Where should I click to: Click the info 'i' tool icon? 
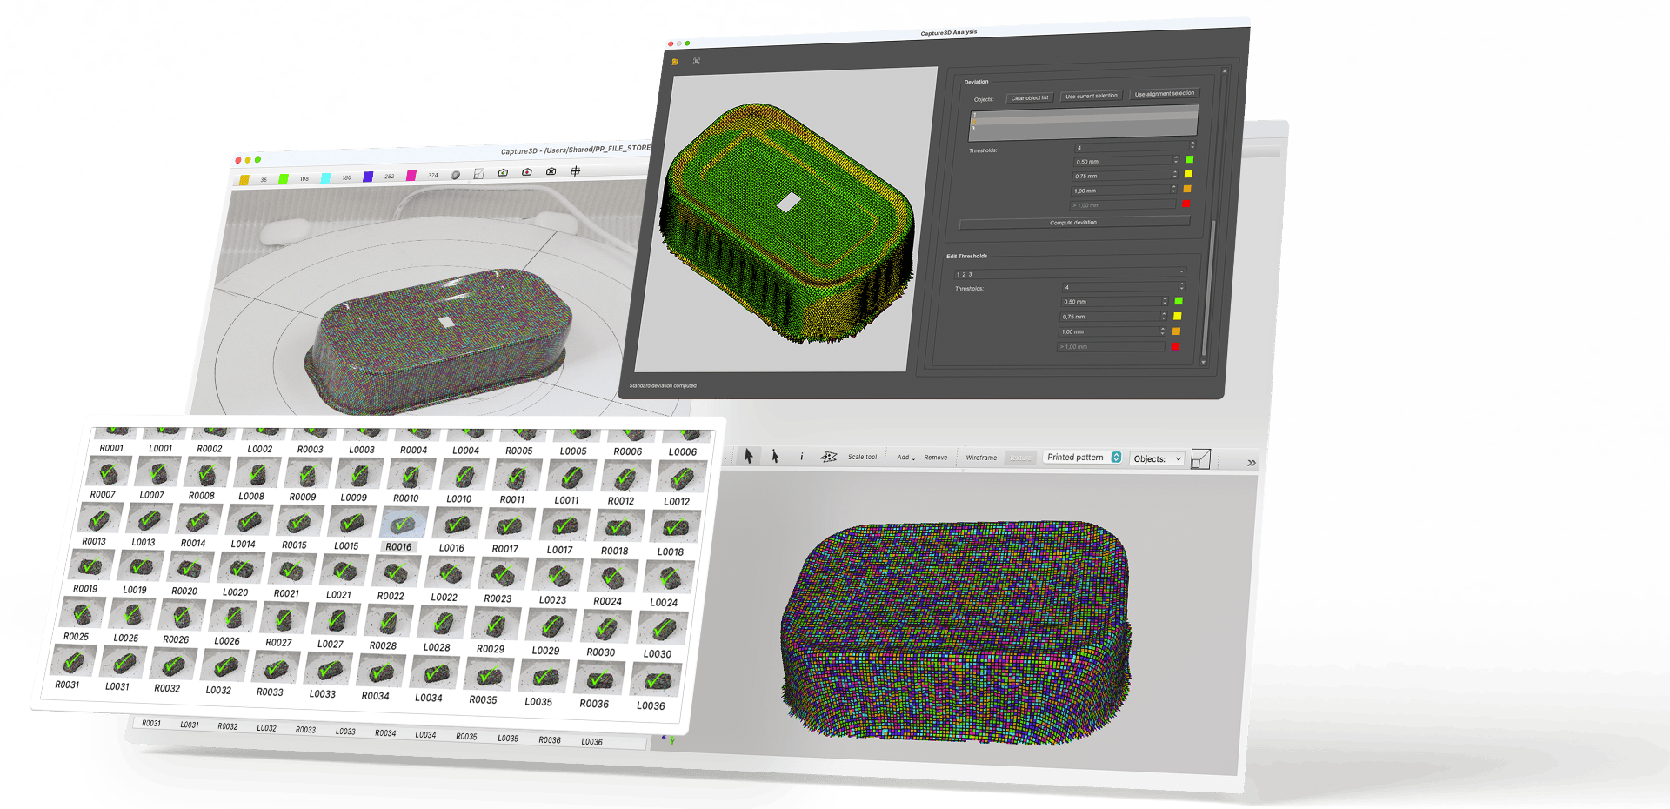pyautogui.click(x=801, y=457)
